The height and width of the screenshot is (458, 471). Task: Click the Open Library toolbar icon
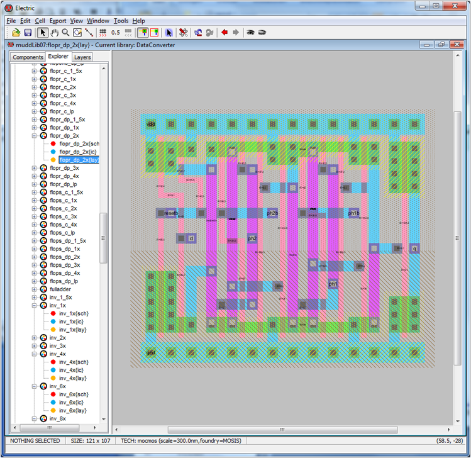16,32
